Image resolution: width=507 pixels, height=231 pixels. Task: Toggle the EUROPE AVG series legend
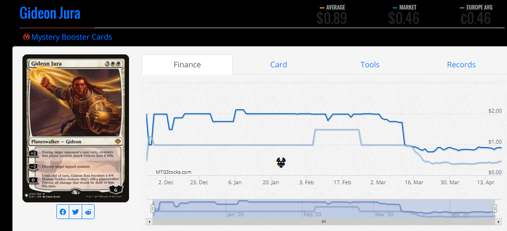(476, 7)
